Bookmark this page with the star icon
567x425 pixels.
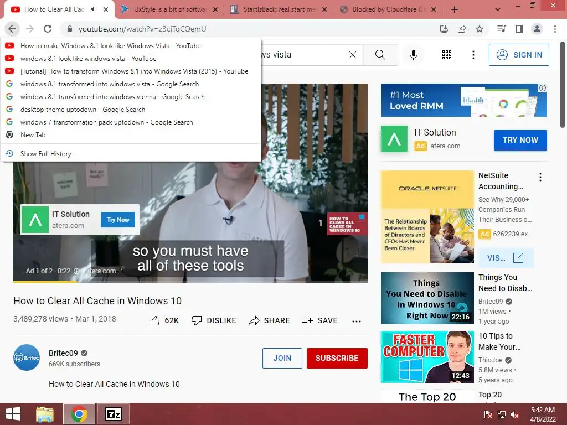tap(480, 29)
